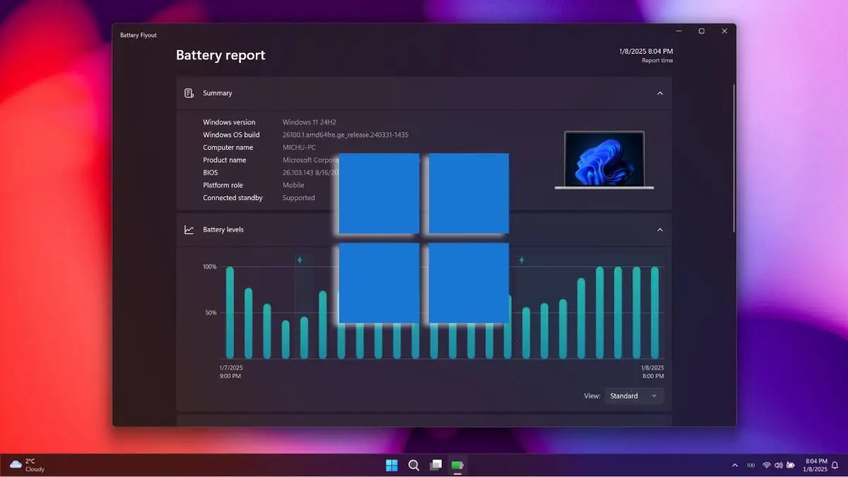
Task: Open the Start menu from the taskbar
Action: pos(391,465)
